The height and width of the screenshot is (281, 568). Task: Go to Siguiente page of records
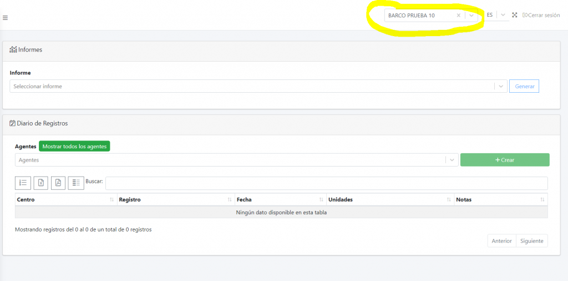coord(531,240)
